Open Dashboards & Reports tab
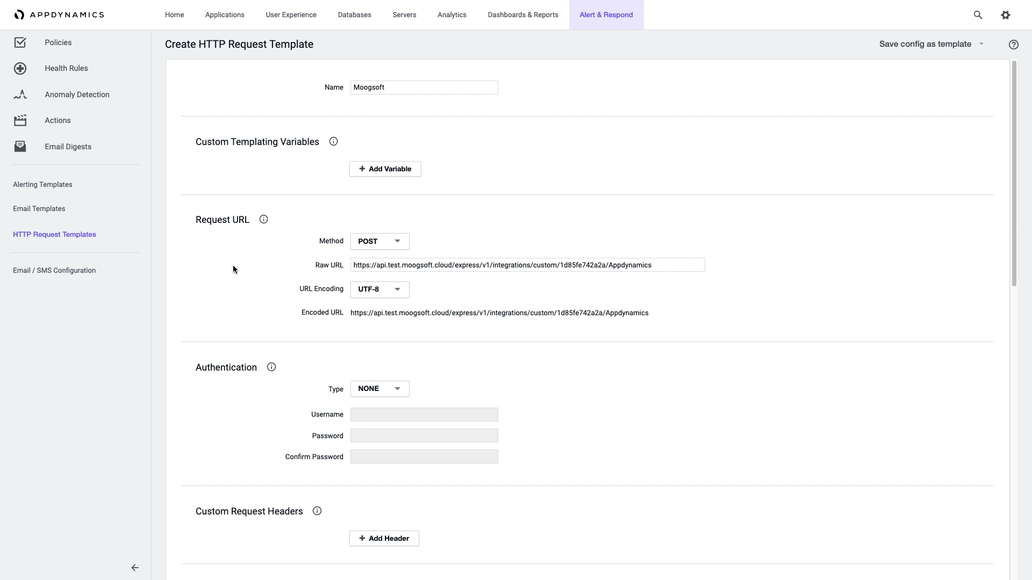This screenshot has width=1032, height=580. click(x=523, y=15)
